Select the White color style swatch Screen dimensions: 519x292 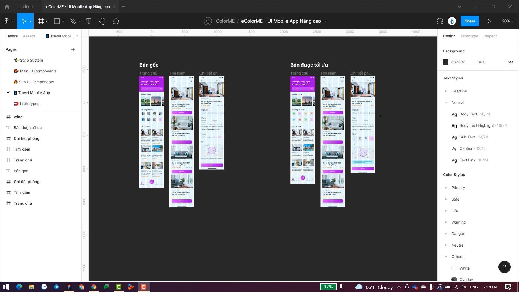454,268
